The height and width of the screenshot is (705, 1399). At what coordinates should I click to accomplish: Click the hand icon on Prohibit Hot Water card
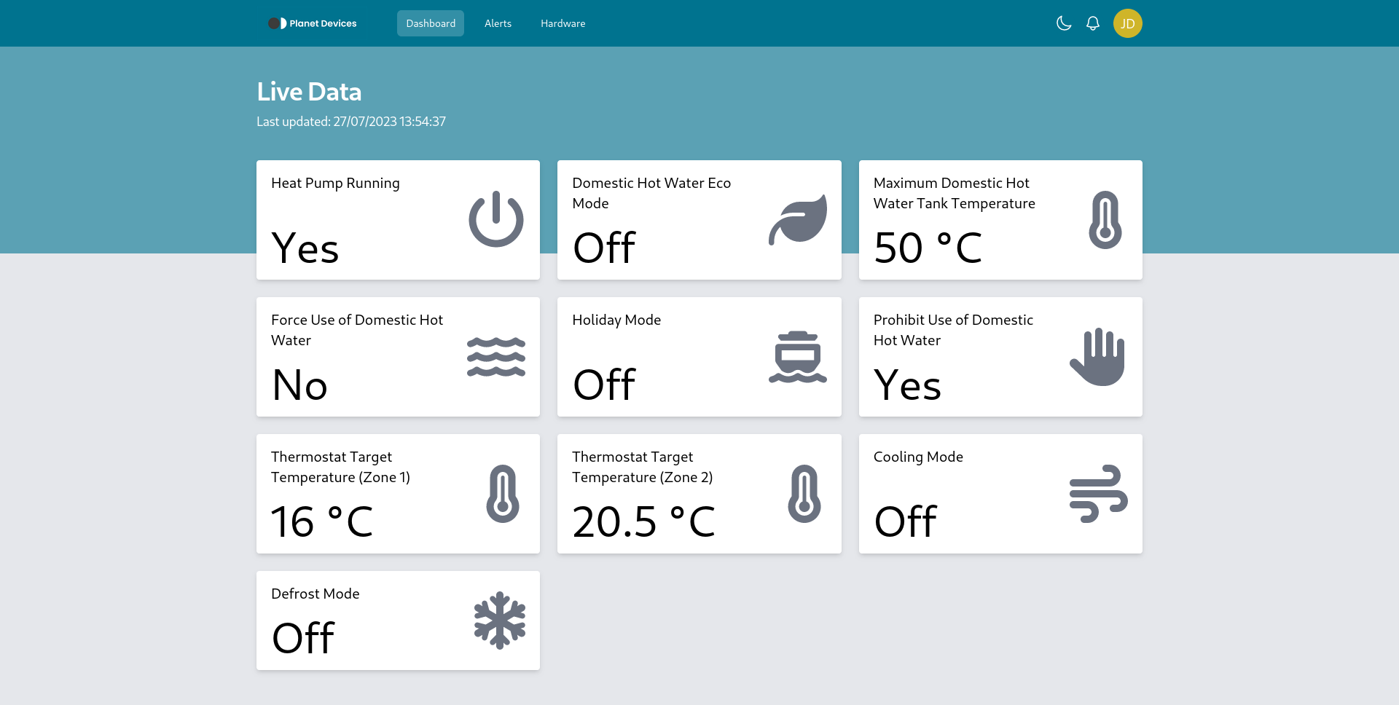(1098, 356)
